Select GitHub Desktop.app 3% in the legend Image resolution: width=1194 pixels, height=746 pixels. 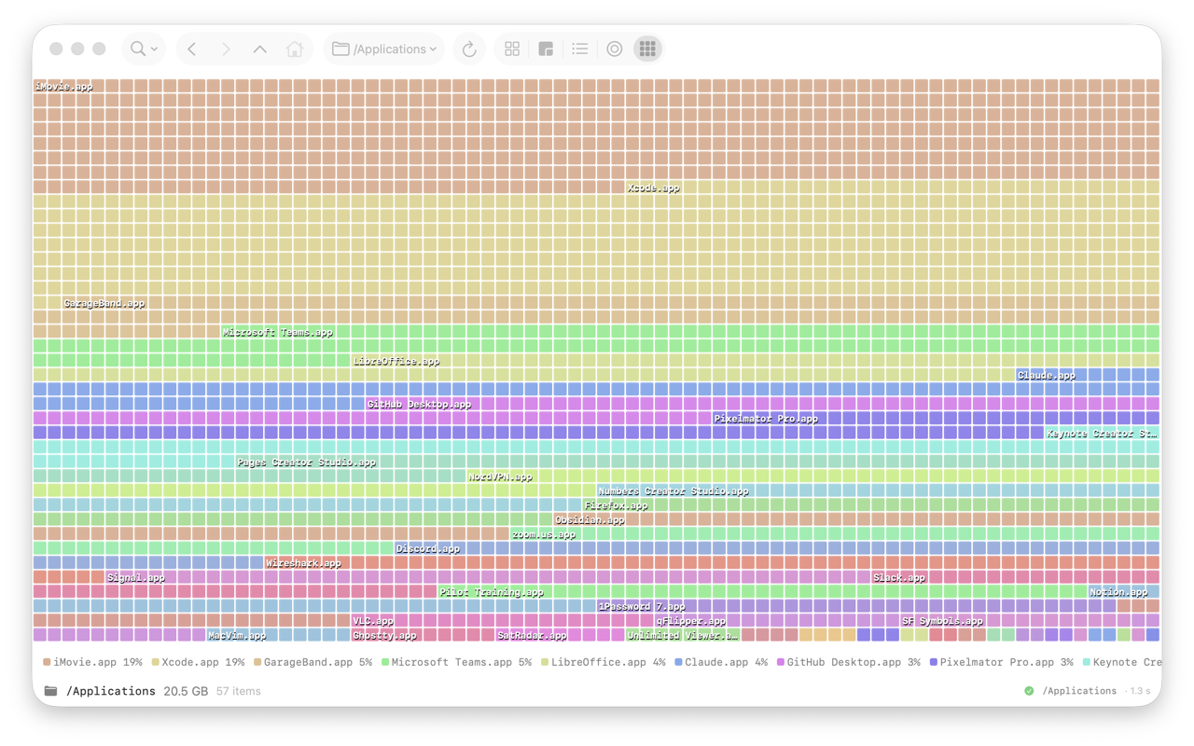click(848, 662)
